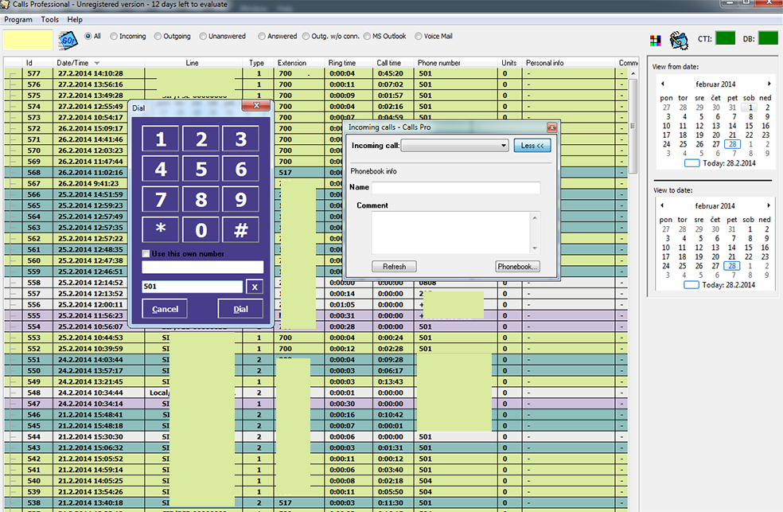The image size is (783, 512).
Task: Click the februar 2014 title in View from calendar
Action: pos(715,84)
